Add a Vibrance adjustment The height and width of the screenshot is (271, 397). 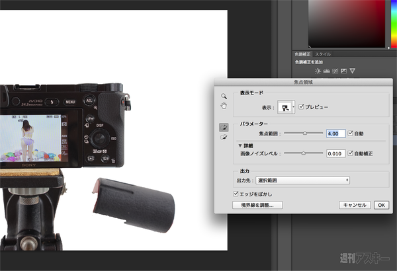352,71
